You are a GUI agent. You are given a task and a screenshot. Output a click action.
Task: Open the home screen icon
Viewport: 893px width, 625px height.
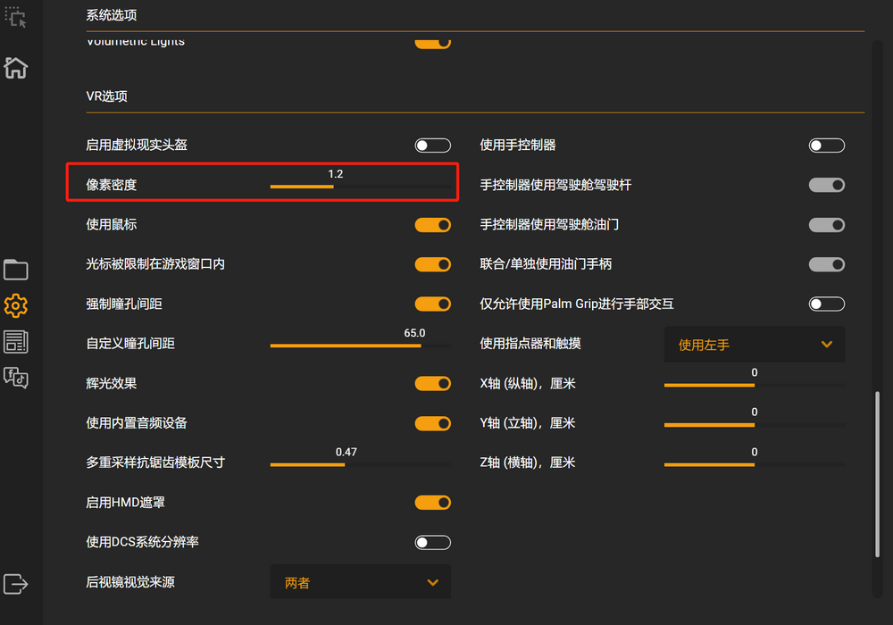click(x=16, y=68)
